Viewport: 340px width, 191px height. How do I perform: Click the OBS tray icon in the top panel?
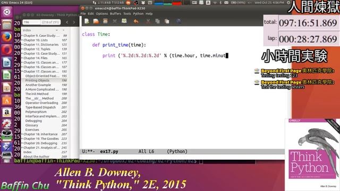(x=136, y=3)
